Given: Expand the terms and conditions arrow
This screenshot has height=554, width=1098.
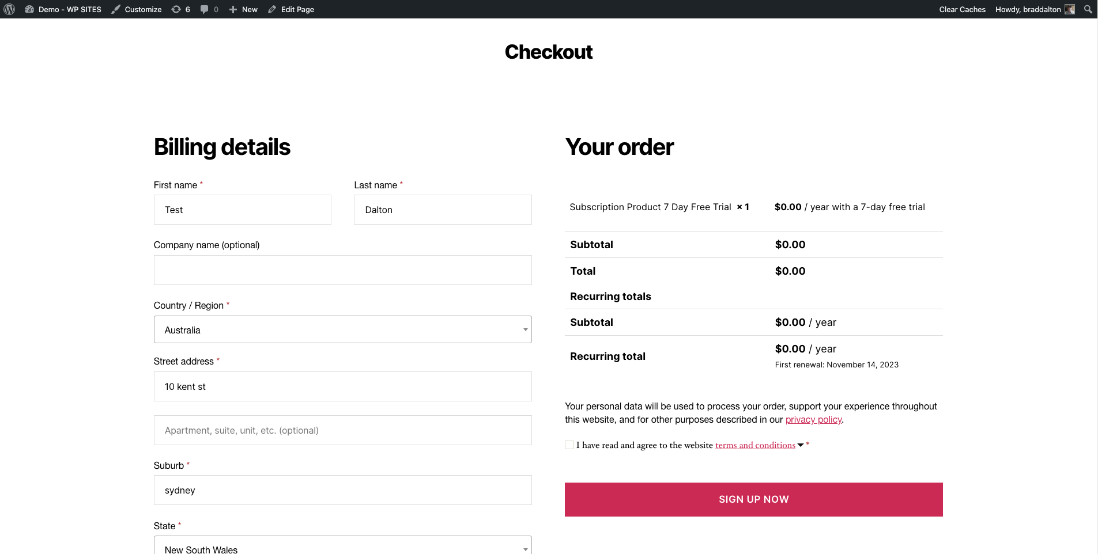Looking at the screenshot, I should pyautogui.click(x=801, y=445).
